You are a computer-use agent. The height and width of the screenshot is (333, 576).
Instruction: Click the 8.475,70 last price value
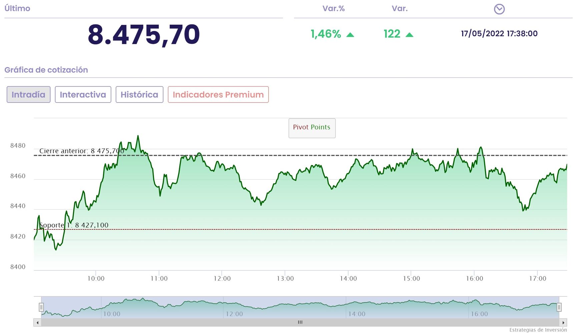coord(144,34)
